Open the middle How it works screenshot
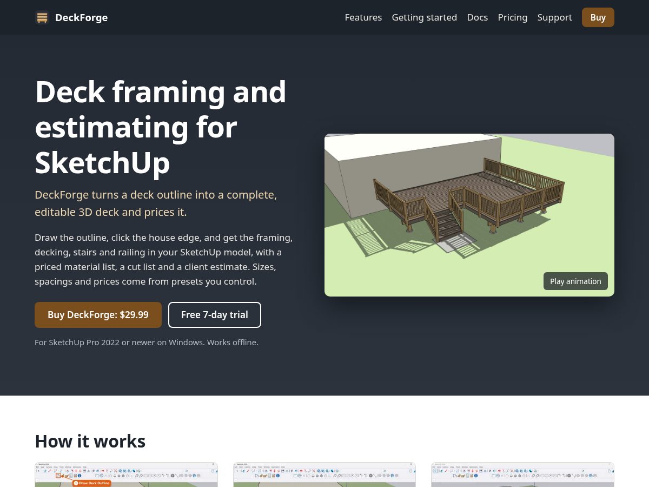This screenshot has width=649, height=487. click(x=325, y=475)
